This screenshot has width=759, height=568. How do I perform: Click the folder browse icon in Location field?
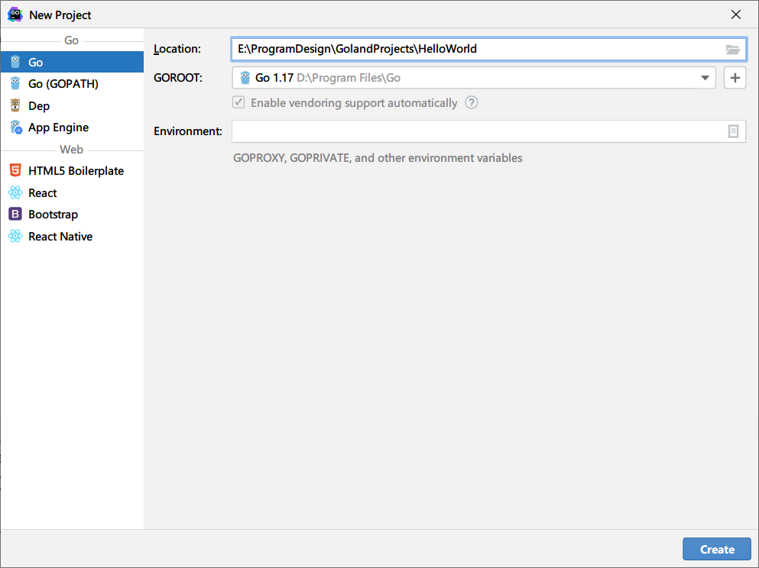coord(732,50)
